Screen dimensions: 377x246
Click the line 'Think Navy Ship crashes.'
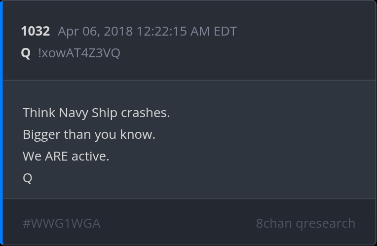click(x=96, y=113)
